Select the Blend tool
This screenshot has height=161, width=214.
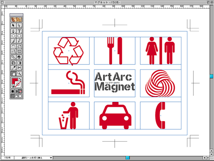13,57
